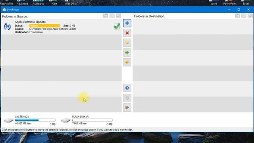The width and height of the screenshot is (254, 143).
Task: Click the 7 601 MB free text
Action: tap(79, 124)
